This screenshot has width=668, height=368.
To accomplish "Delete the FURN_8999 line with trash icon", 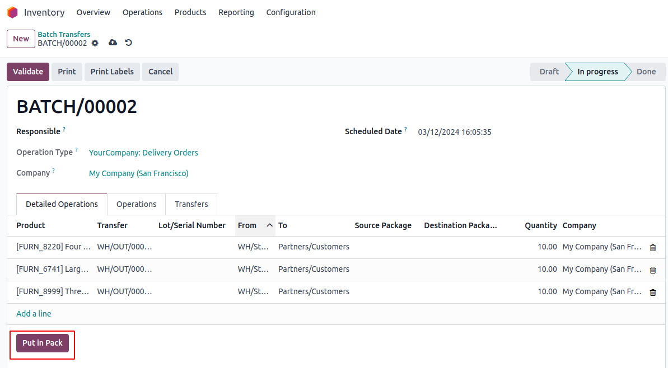I will click(x=652, y=292).
